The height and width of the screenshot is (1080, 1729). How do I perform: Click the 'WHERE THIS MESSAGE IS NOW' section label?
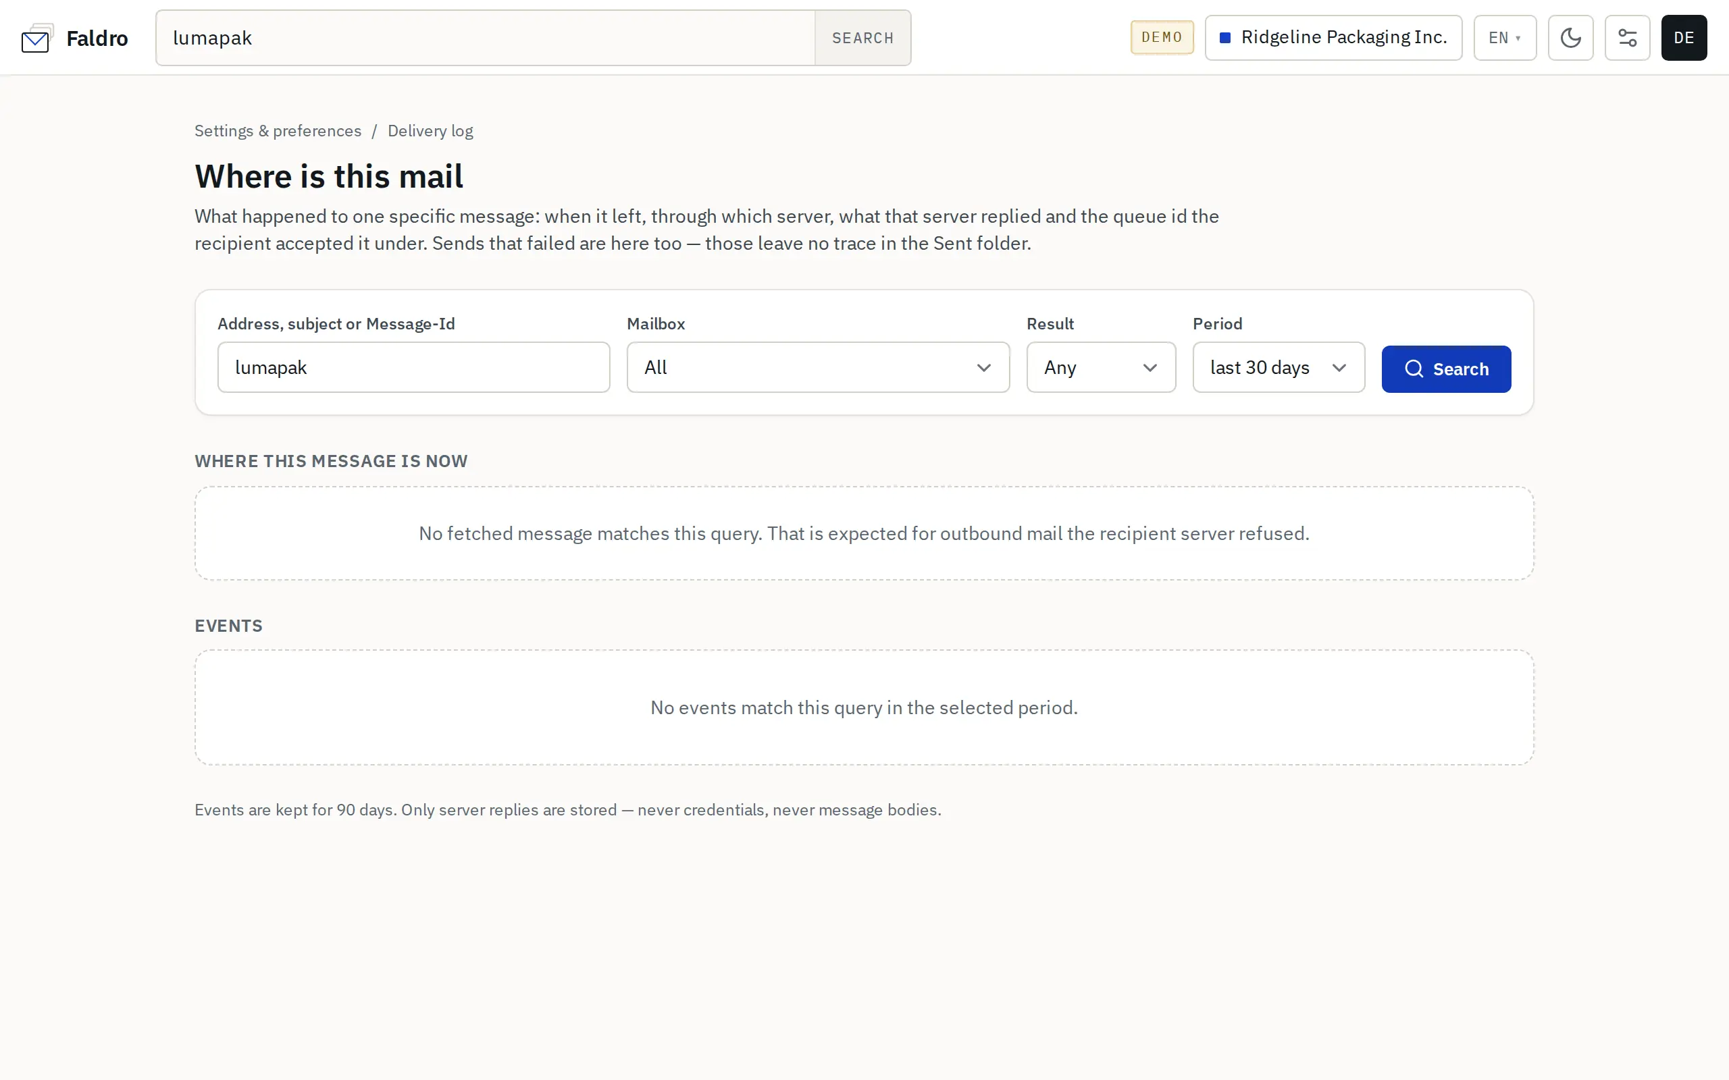point(331,462)
